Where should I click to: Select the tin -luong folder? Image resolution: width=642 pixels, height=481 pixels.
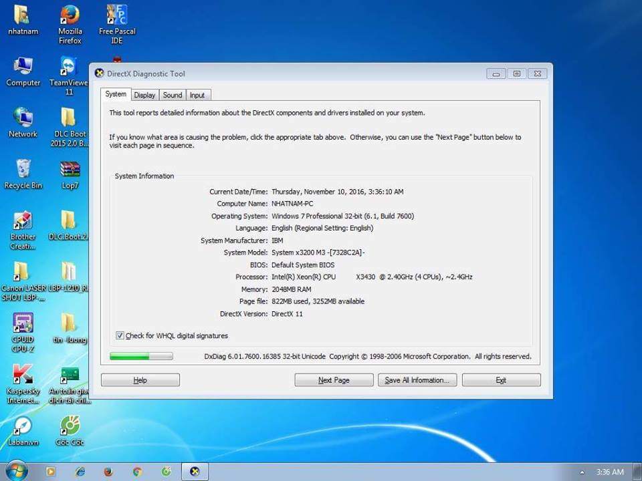pos(70,329)
